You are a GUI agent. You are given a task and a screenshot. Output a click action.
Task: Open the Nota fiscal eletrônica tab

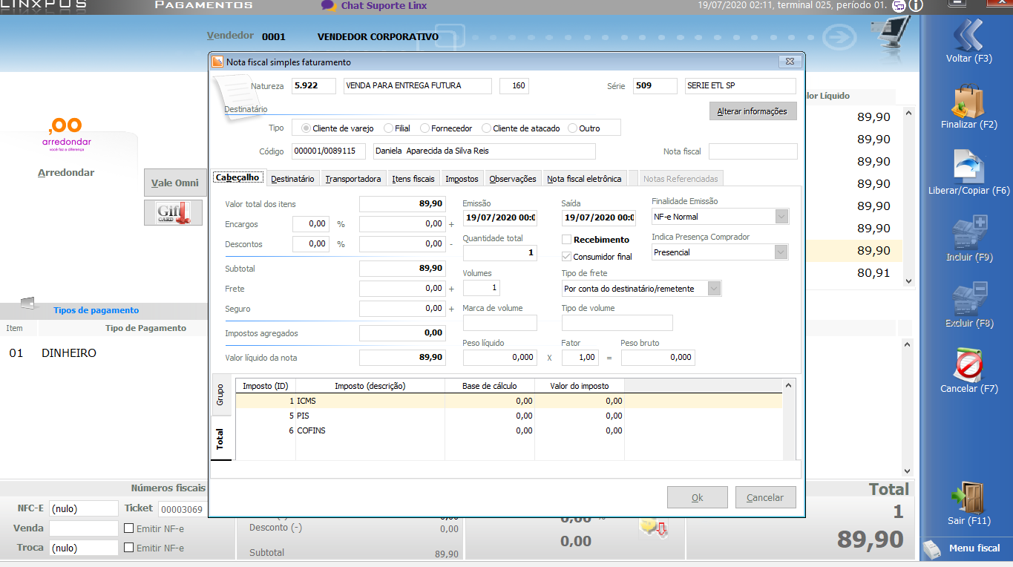[x=584, y=179]
